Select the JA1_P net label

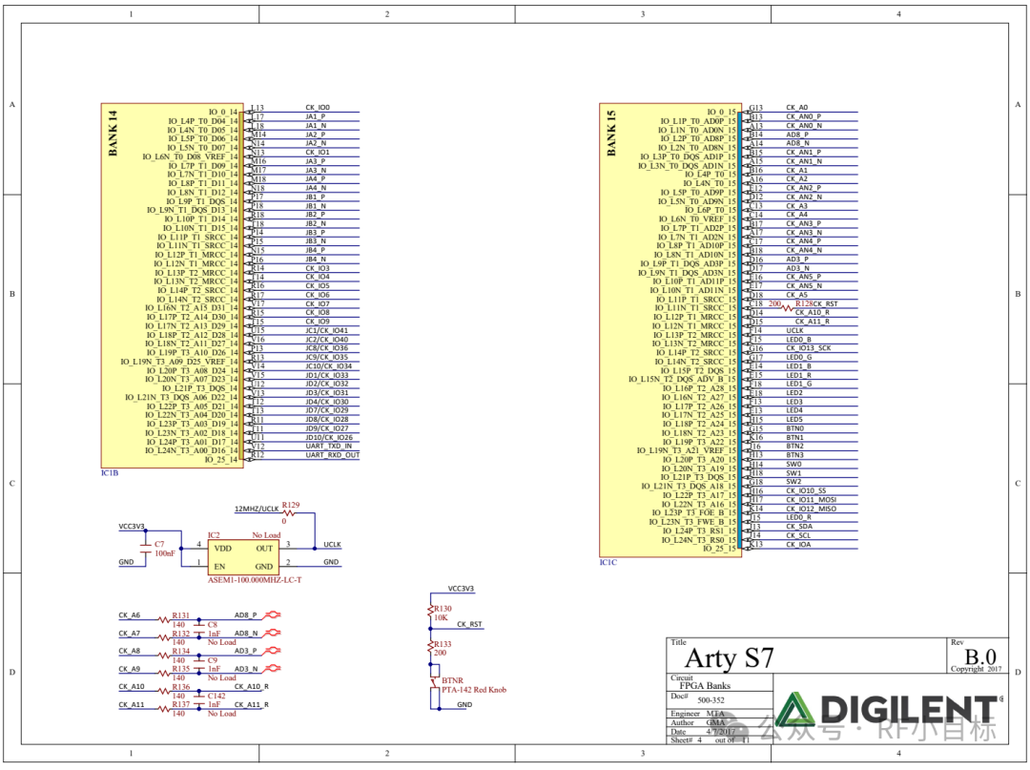pyautogui.click(x=316, y=116)
